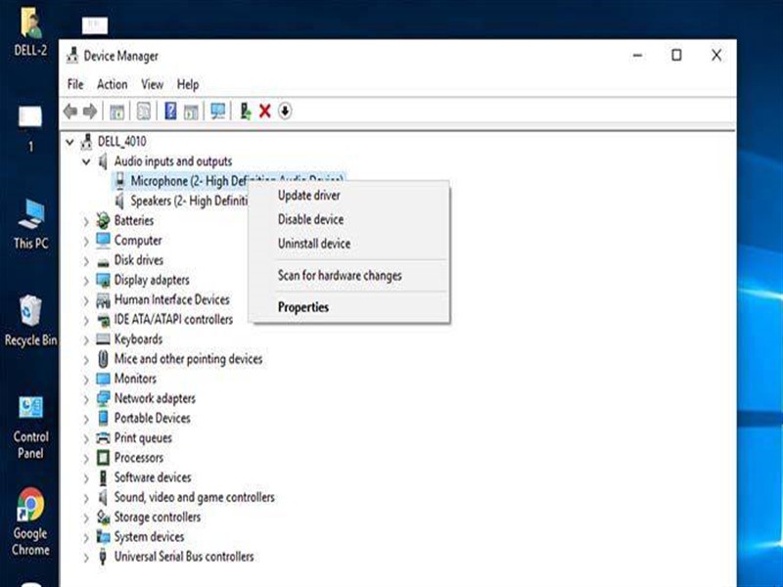Click the Back arrow toolbar icon

[x=70, y=111]
